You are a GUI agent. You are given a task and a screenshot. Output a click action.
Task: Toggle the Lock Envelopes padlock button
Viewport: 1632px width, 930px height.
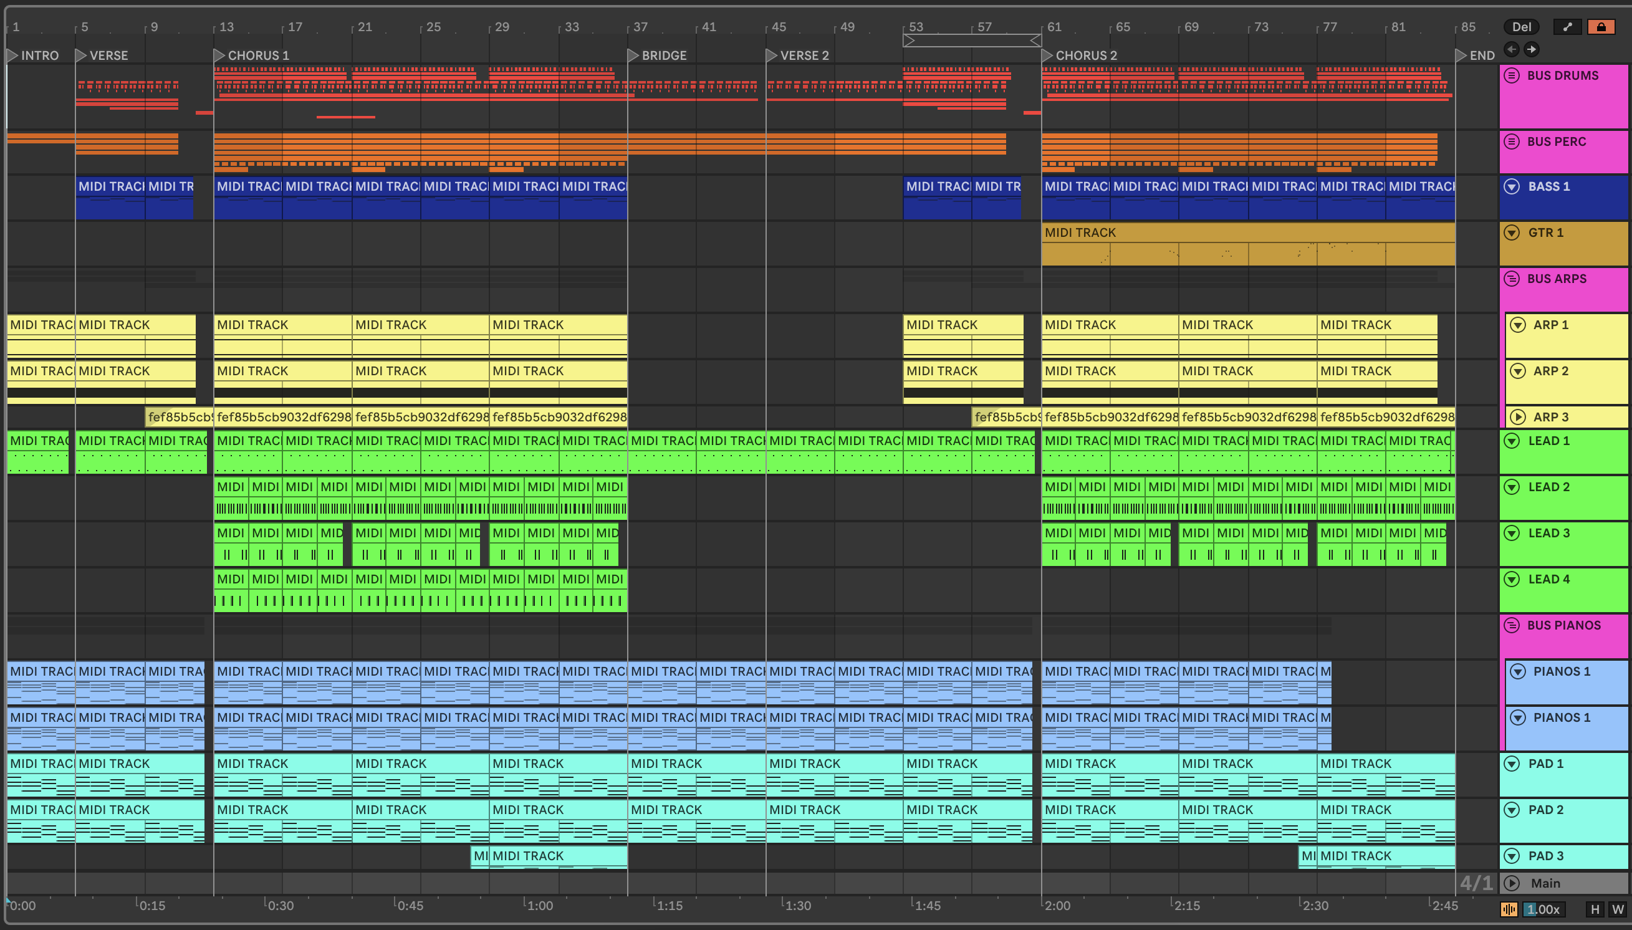point(1601,27)
